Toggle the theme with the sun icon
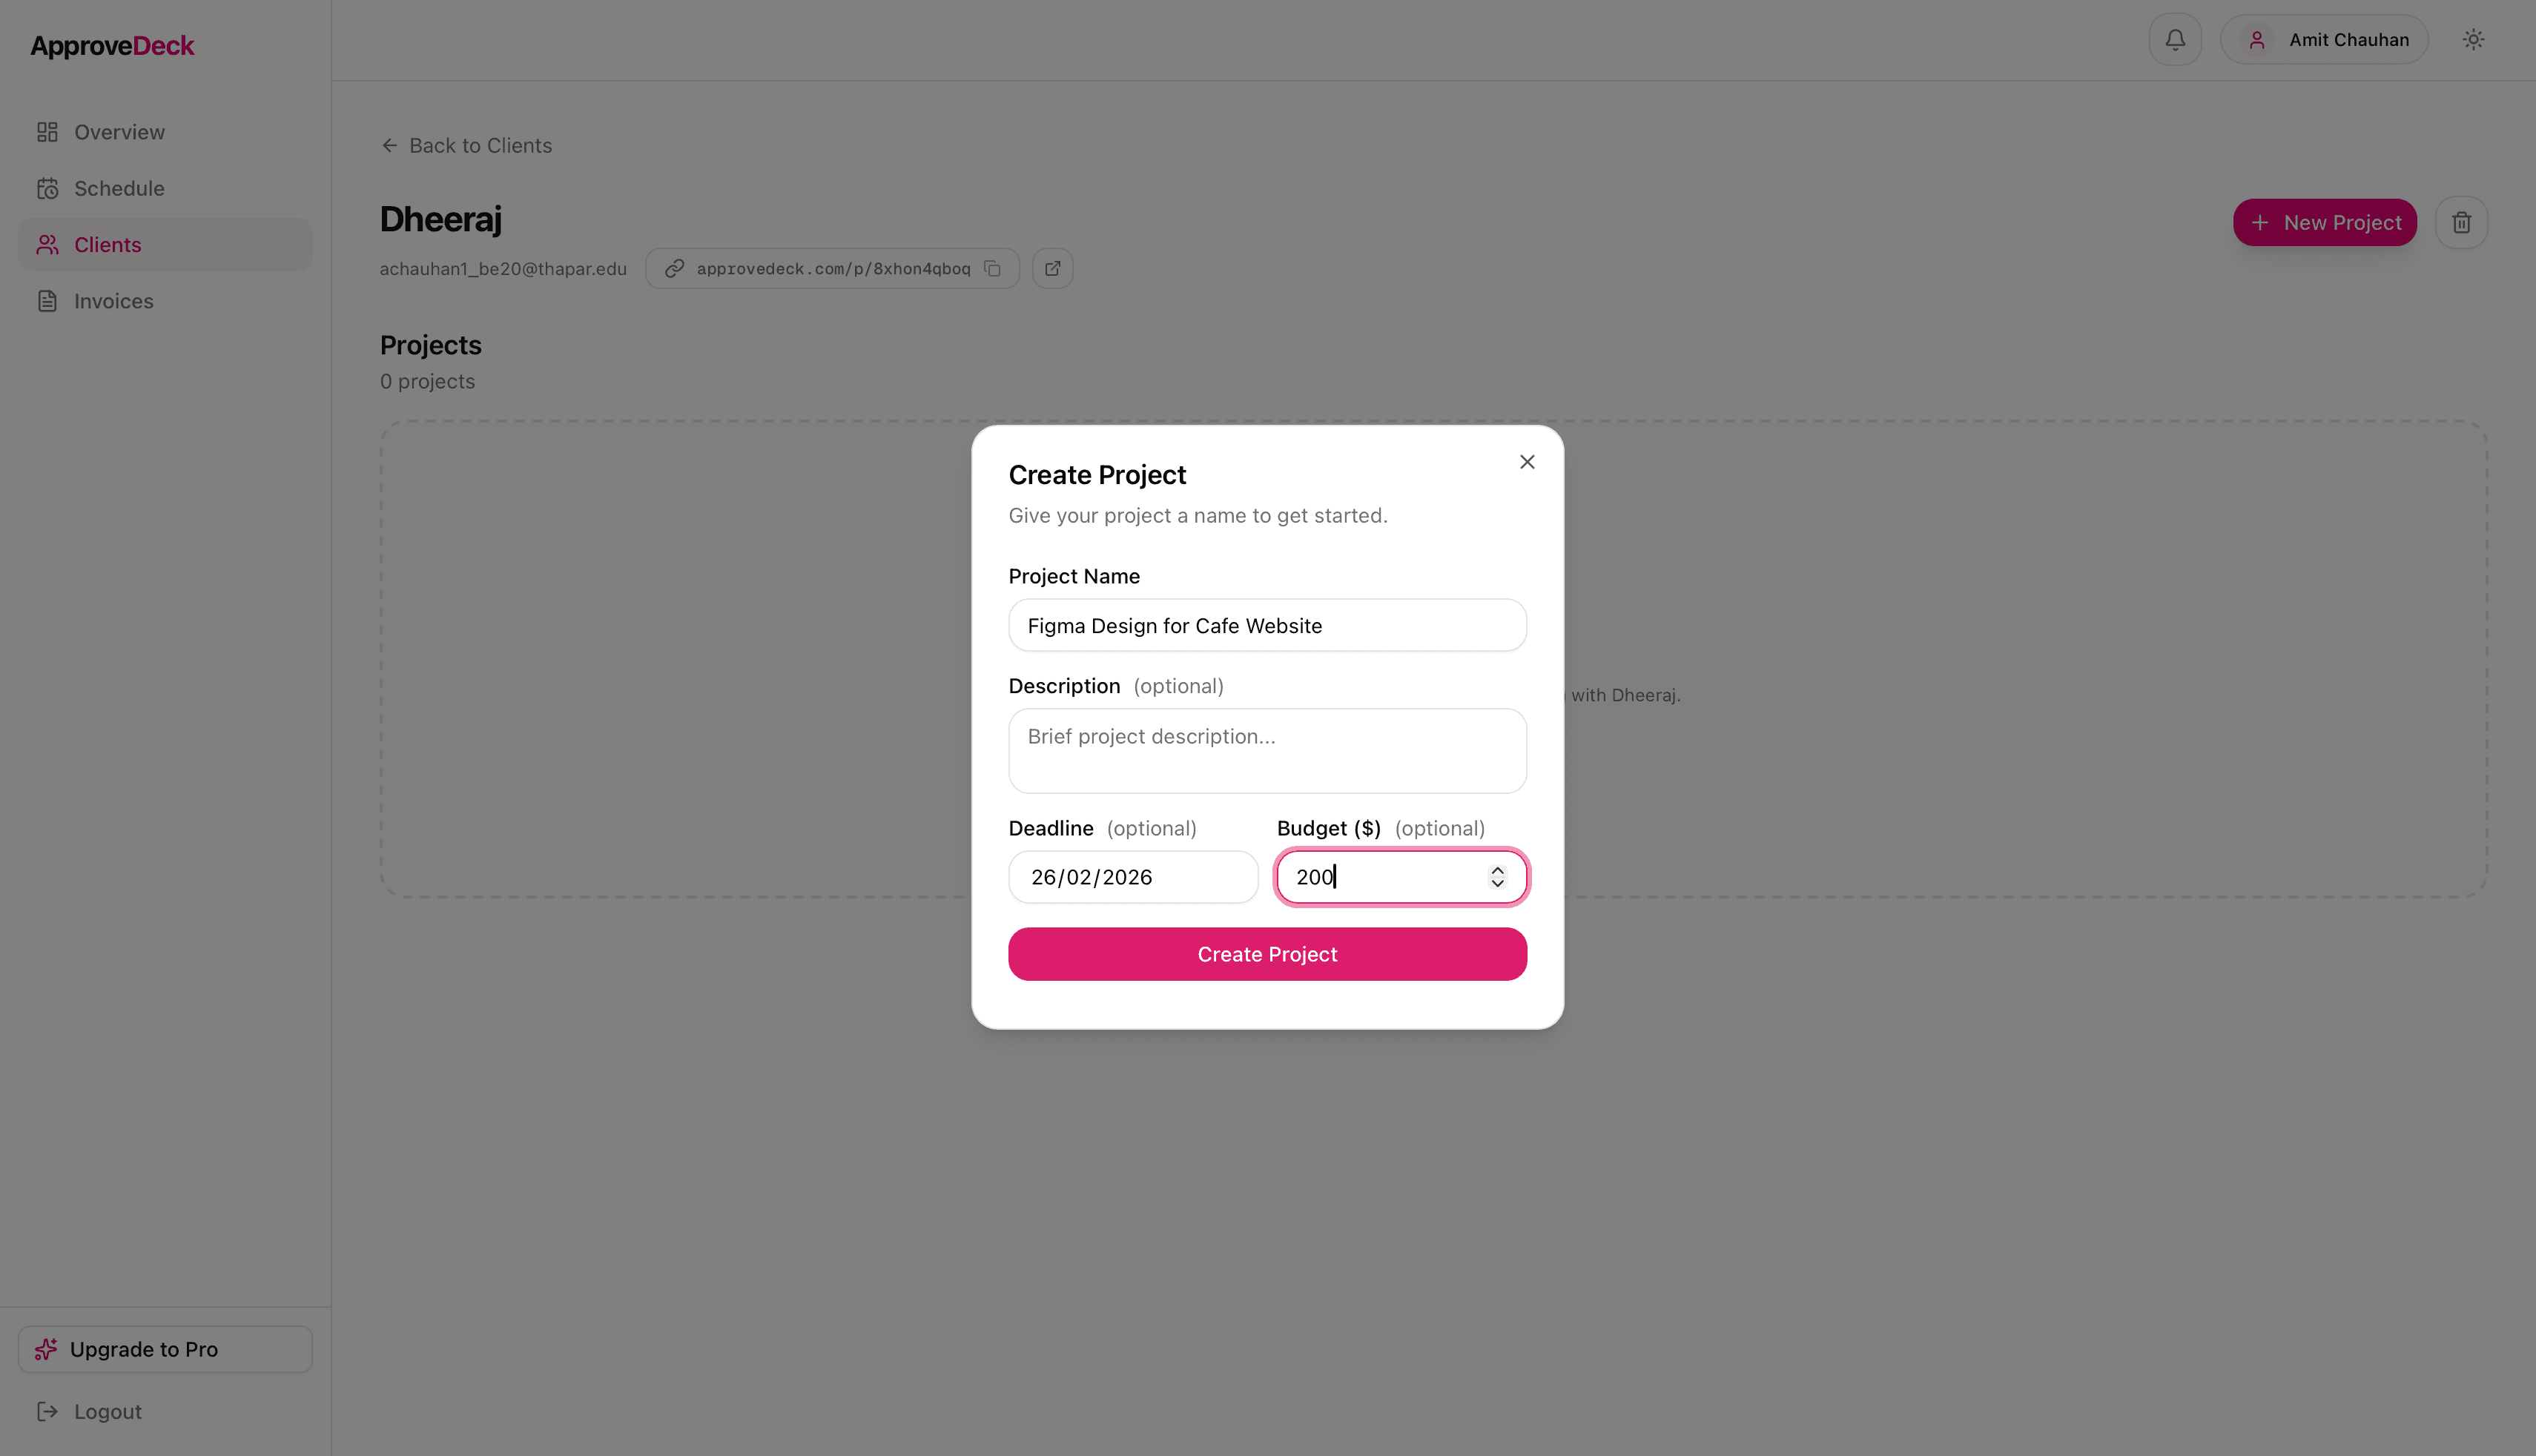 (2474, 39)
